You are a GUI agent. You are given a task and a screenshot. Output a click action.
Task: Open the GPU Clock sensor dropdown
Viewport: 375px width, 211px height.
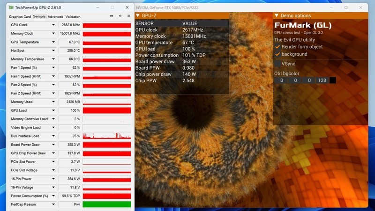click(53, 25)
